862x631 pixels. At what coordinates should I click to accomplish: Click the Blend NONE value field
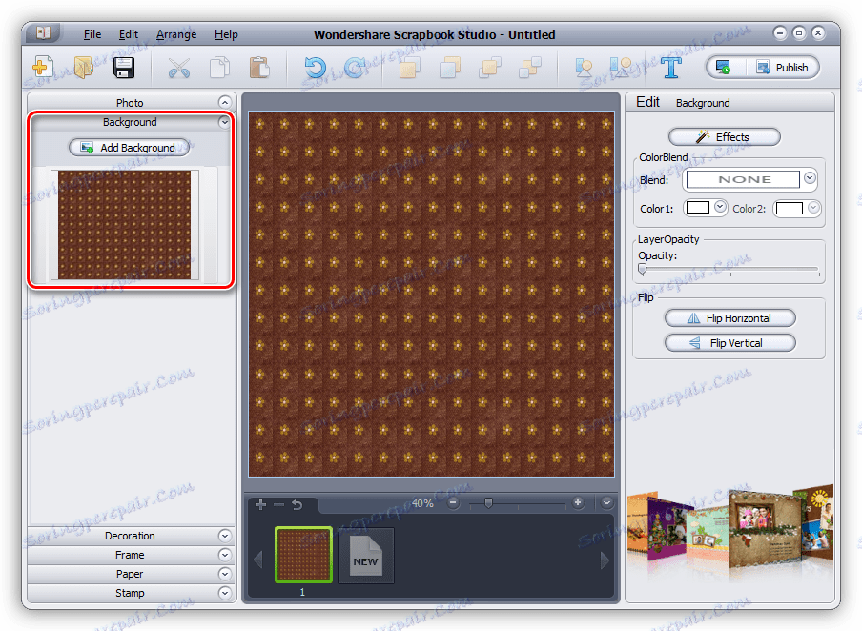point(743,179)
